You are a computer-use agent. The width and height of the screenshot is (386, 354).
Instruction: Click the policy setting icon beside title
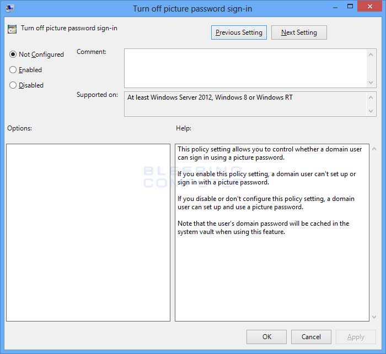point(12,29)
